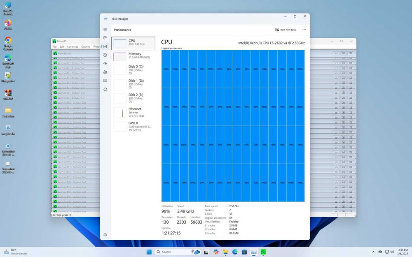Open clock and date flyout 6:11 PM

[403, 252]
